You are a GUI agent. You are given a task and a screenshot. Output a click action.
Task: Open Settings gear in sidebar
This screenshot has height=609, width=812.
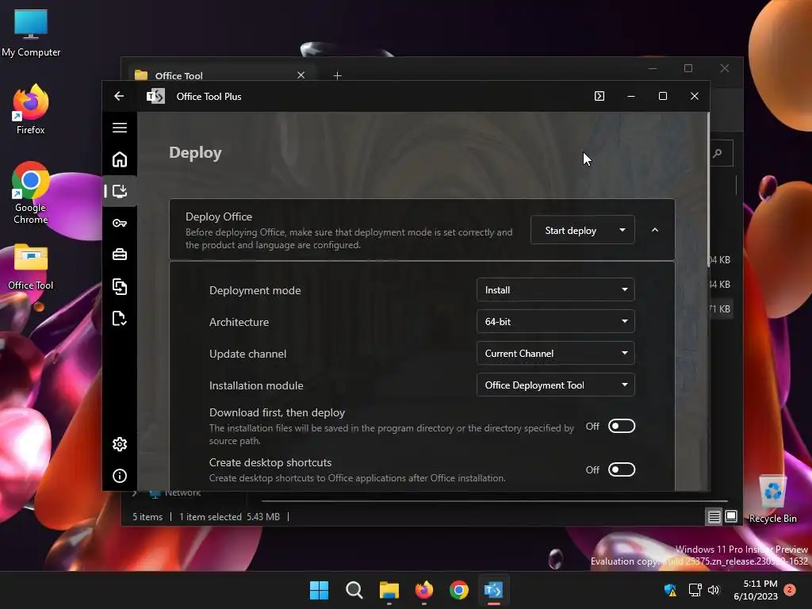click(120, 444)
